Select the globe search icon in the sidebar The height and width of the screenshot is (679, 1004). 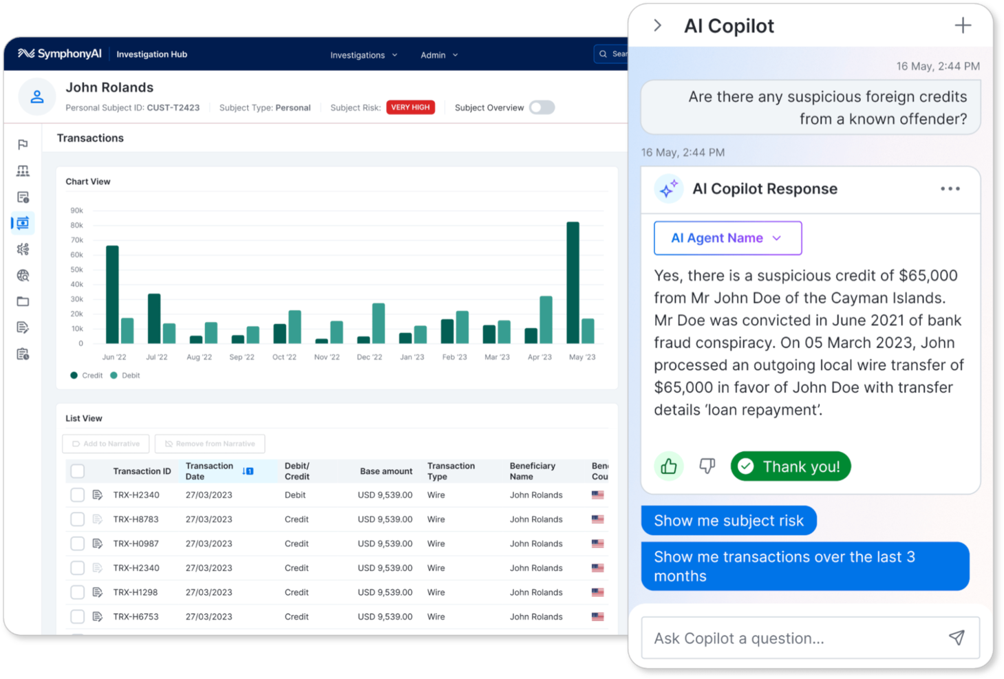point(23,275)
